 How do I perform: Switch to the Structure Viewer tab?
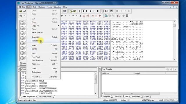coord(45,96)
